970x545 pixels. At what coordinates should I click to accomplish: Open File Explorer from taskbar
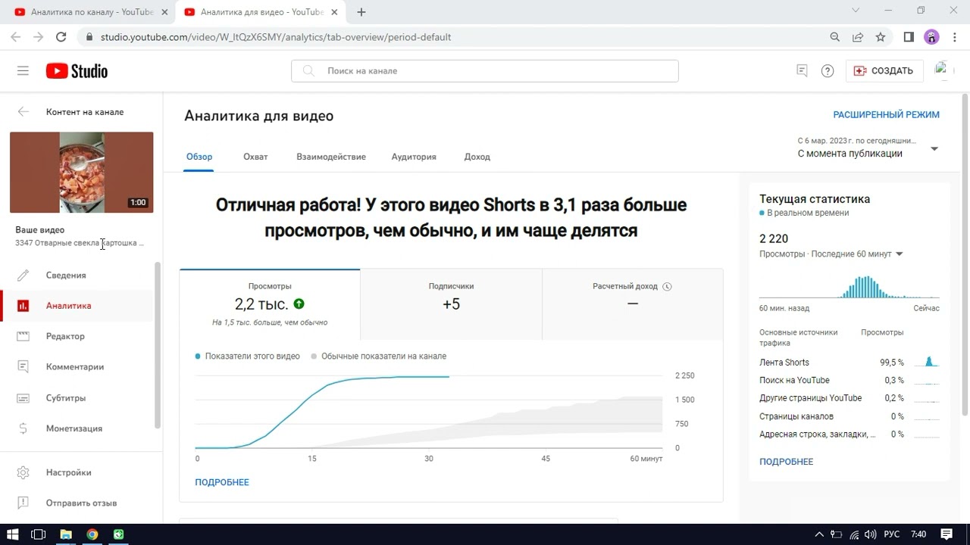click(x=66, y=534)
